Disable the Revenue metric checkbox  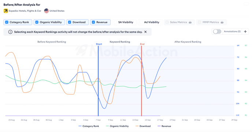click(93, 22)
